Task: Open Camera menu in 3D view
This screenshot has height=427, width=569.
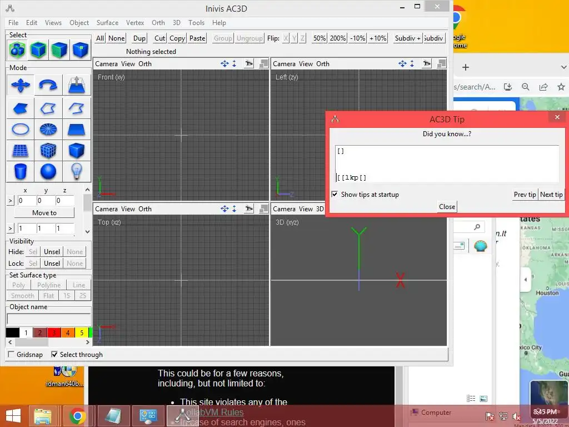Action: tap(284, 209)
